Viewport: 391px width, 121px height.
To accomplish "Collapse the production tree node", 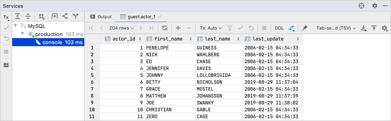I will point(23,34).
